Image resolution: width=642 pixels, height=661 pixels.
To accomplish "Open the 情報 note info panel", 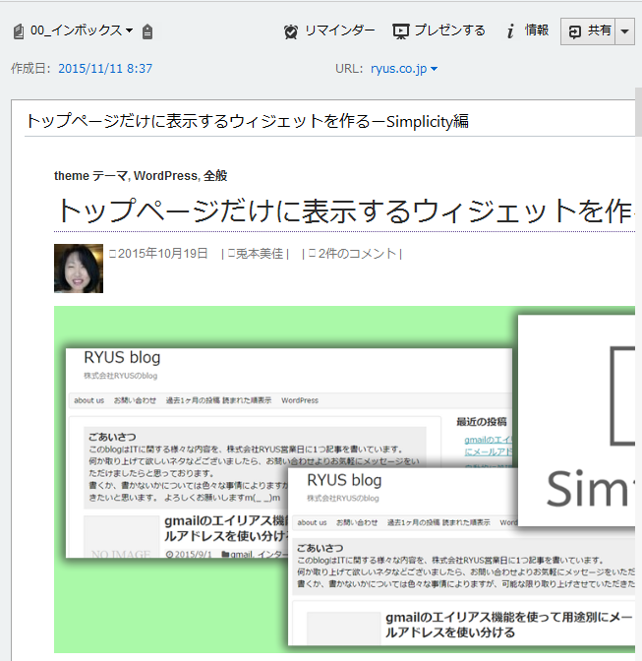I will point(537,31).
